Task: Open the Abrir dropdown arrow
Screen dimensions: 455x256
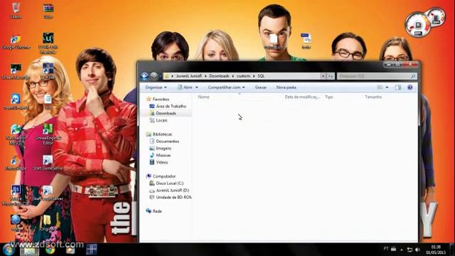Action: point(196,87)
